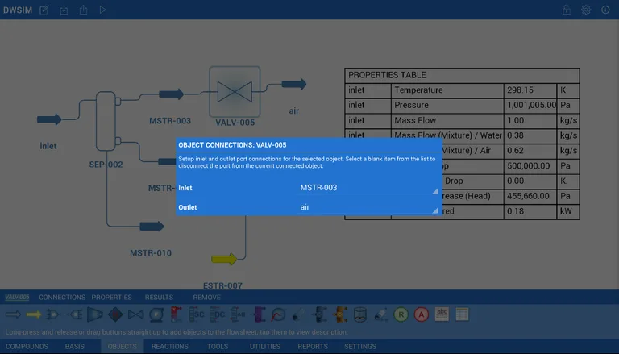Open the REACTIONS tab

click(x=170, y=347)
